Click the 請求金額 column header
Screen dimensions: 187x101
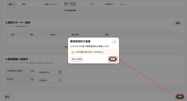coord(75,35)
